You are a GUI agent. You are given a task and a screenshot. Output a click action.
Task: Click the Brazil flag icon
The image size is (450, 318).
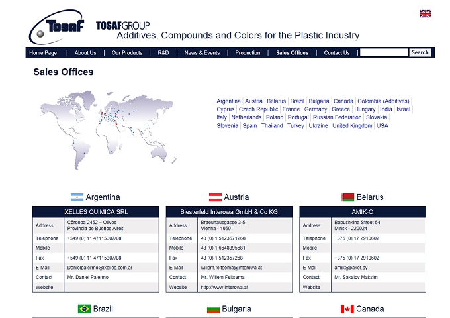84,309
